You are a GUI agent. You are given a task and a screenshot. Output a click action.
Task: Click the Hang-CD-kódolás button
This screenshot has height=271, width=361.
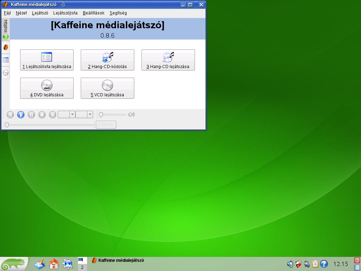click(108, 60)
